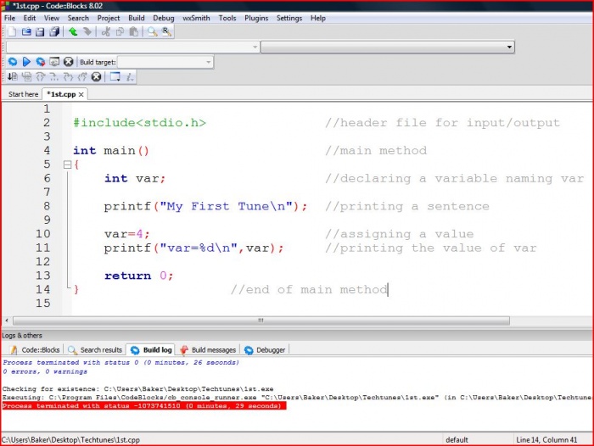Screen dimensions: 594x446
Task: Click the Run to cursor icon
Action: 26,77
